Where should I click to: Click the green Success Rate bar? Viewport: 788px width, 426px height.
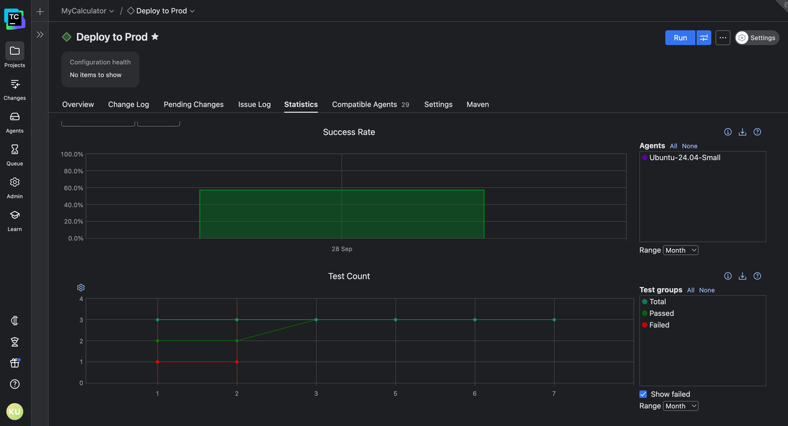pos(342,214)
